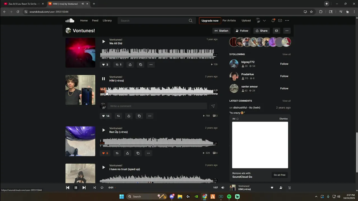
Task: Skip to next track in player bar
Action: coord(84,188)
